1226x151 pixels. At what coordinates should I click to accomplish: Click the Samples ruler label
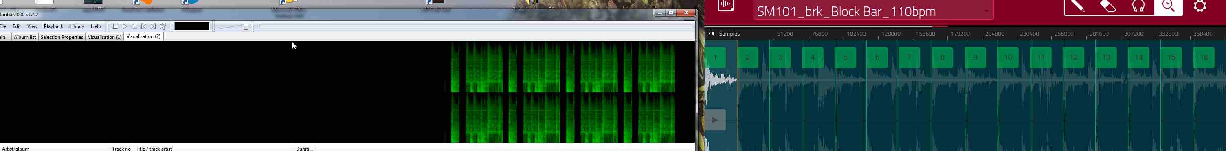[729, 34]
